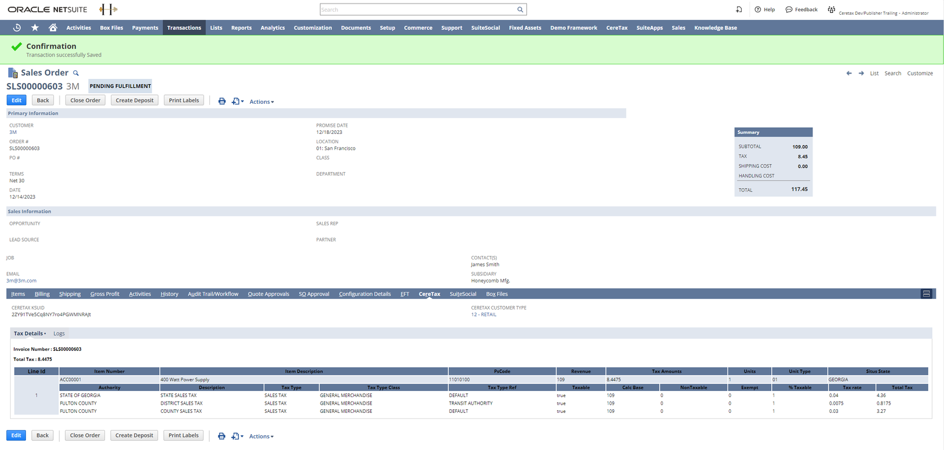Click the top Edit button

17,100
